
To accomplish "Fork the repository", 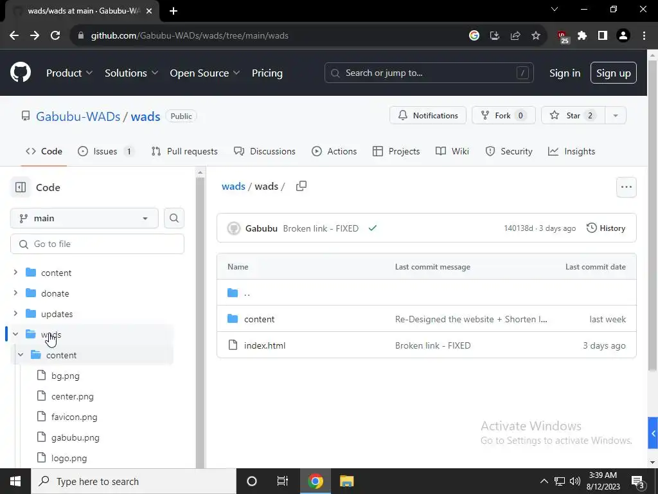I will (x=504, y=116).
